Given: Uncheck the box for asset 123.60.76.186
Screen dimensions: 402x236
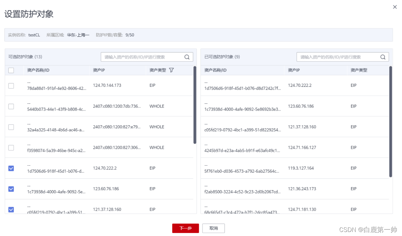Looking at the screenshot, I should click(x=11, y=189).
